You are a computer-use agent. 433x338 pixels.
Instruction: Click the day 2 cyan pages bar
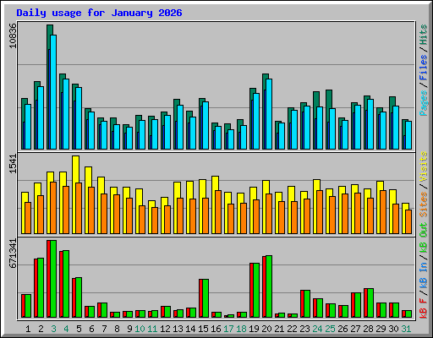click(41, 117)
